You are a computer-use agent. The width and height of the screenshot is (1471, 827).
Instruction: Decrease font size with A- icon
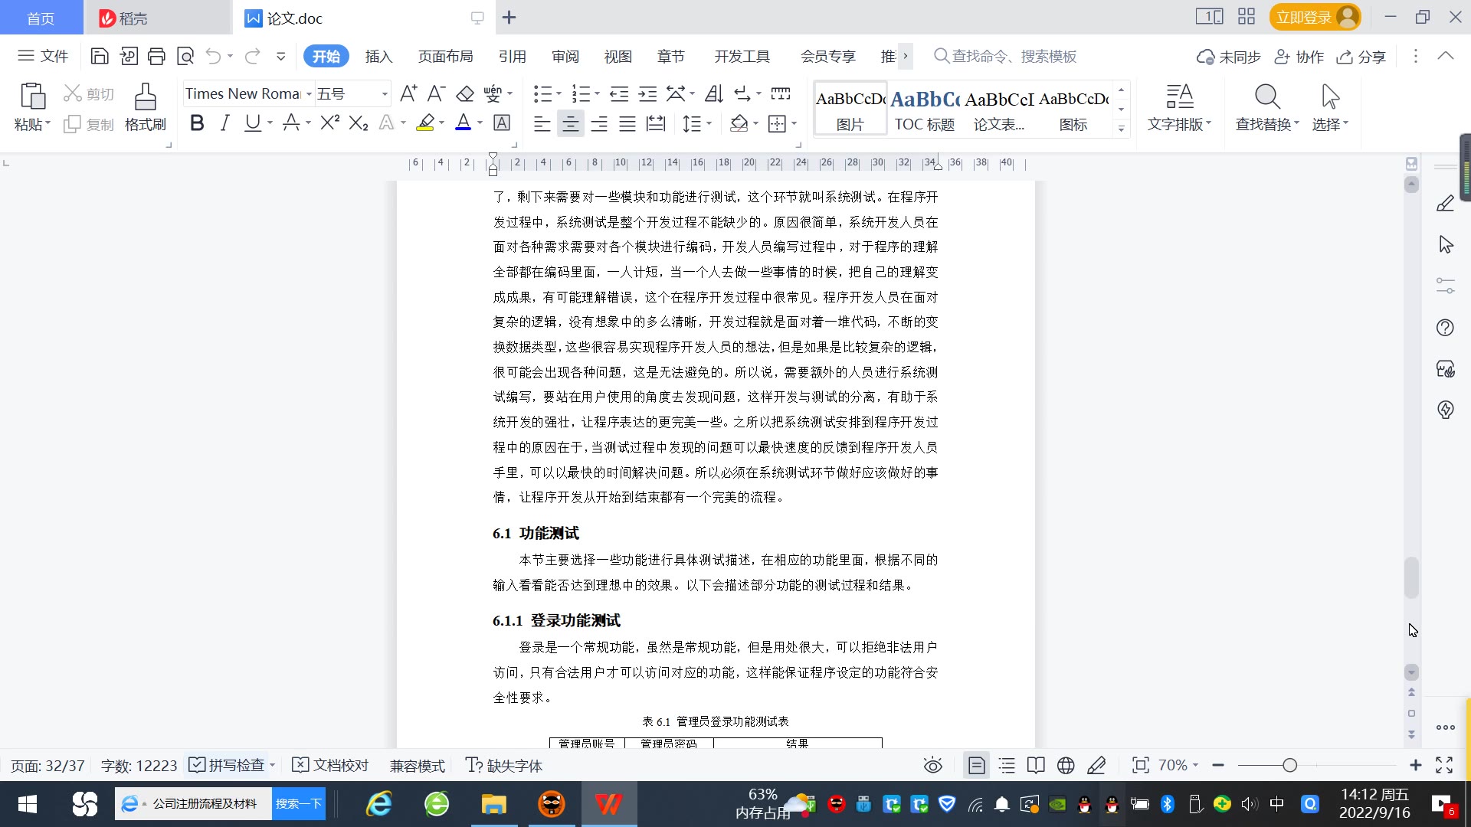pos(436,93)
